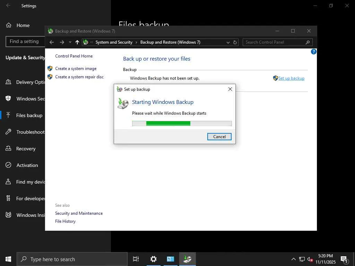The height and width of the screenshot is (266, 355).
Task: Select Backup and Restore (Windows 7) breadcrumb
Action: (x=170, y=42)
